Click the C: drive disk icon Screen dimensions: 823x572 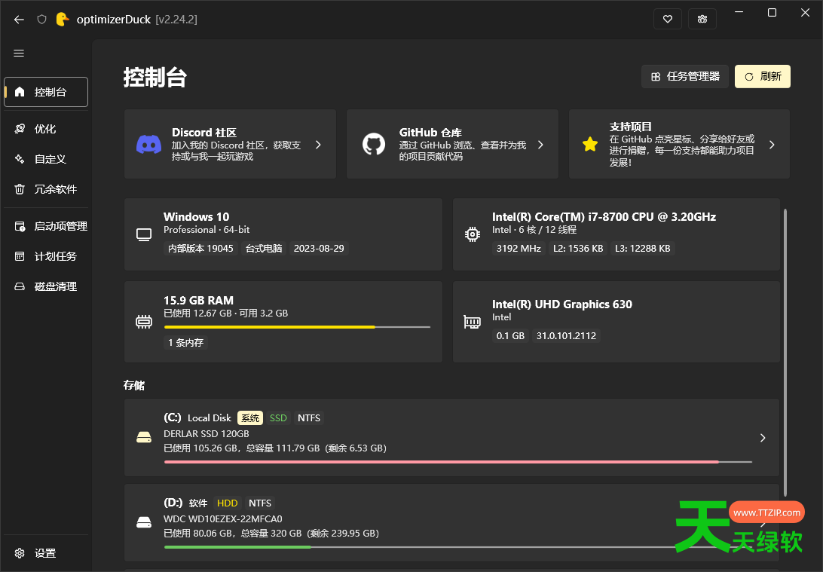144,437
